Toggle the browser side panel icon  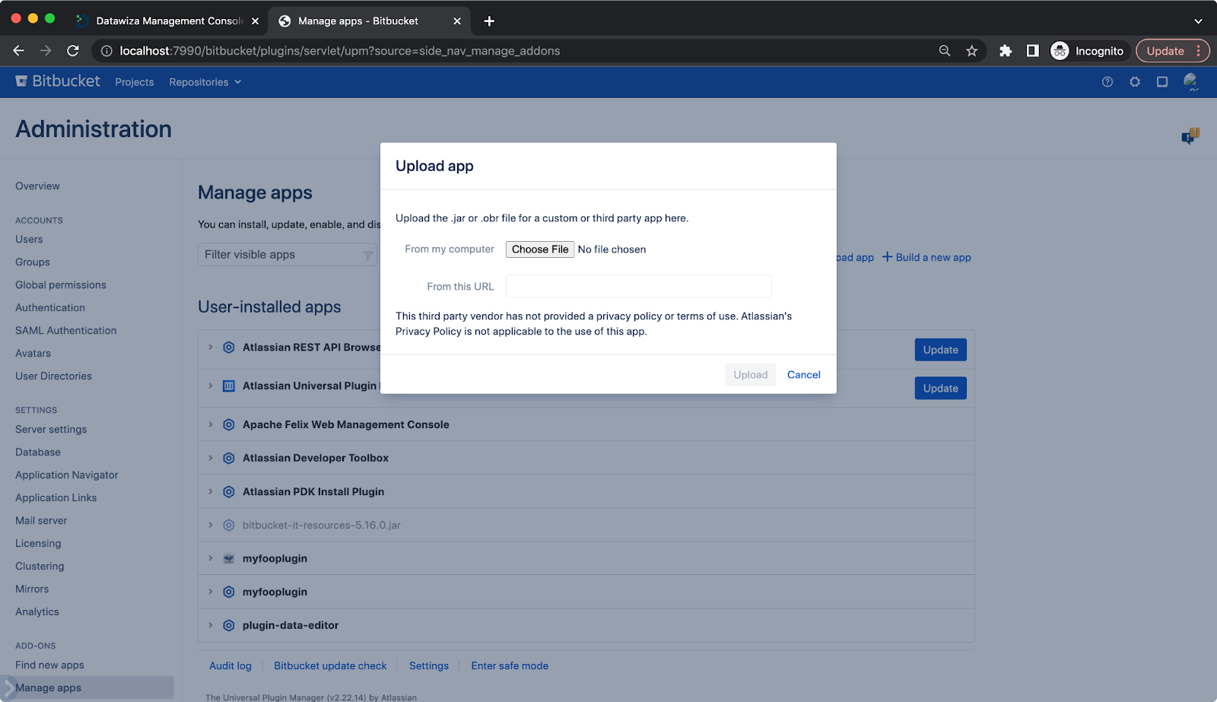point(1032,51)
